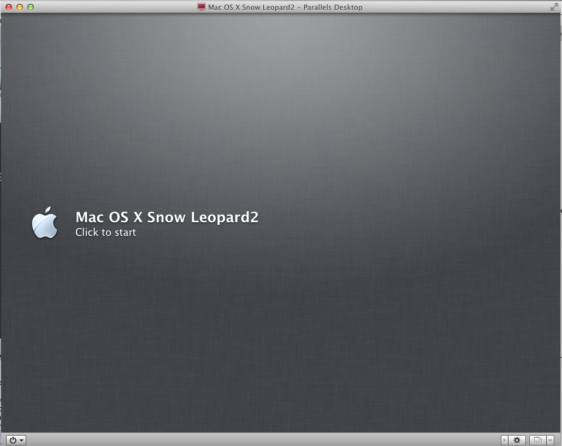562x446 pixels.
Task: Click the view mode windows icon
Action: (537, 440)
